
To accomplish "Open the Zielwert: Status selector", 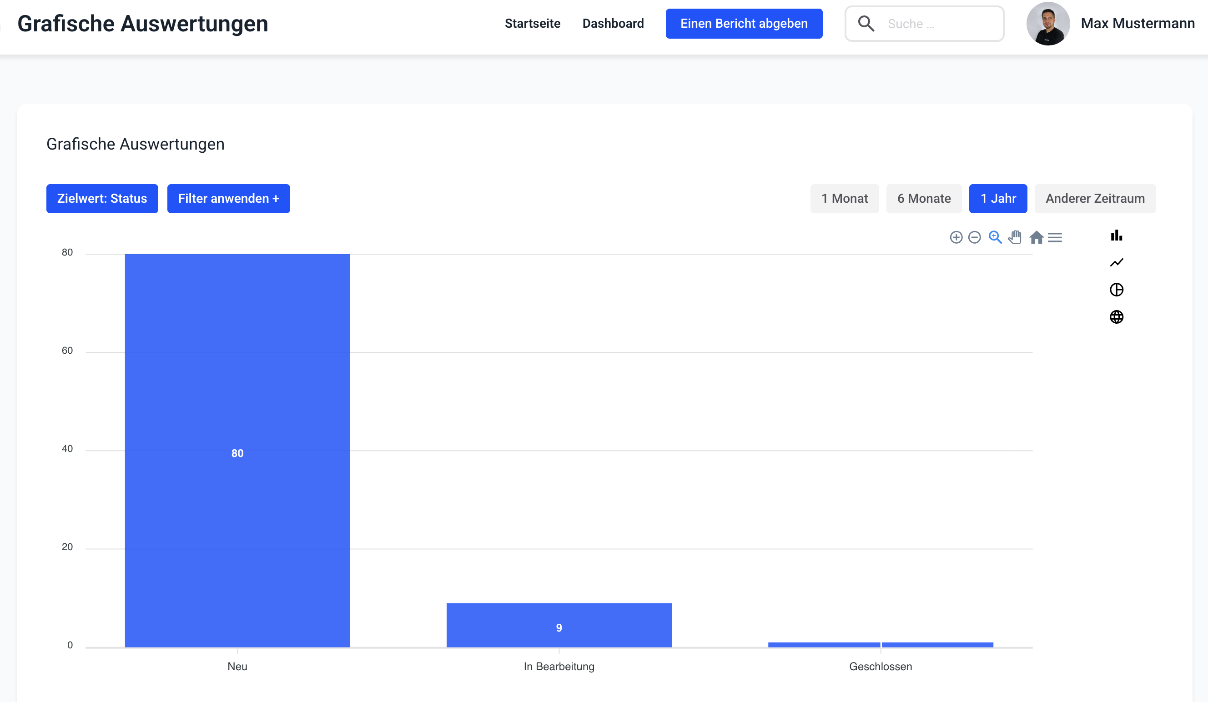I will click(102, 198).
